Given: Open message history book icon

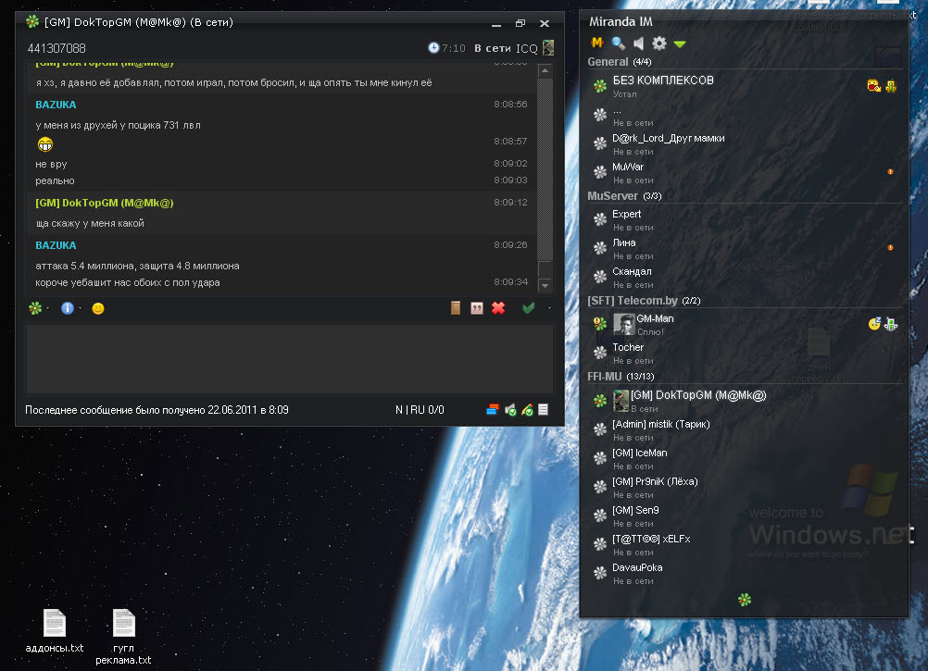Looking at the screenshot, I should pos(455,308).
